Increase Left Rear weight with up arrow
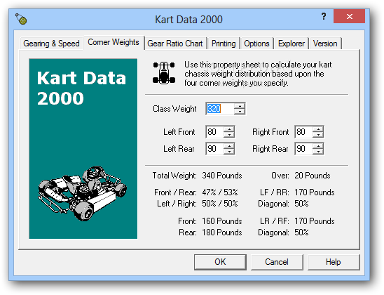Viewport: 384px width, 295px height. pyautogui.click(x=229, y=146)
